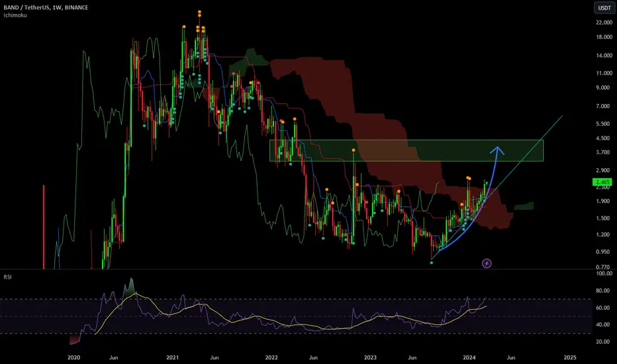Click the 11.000 price axis label
Image resolution: width=617 pixels, height=364 pixels.
tap(604, 73)
